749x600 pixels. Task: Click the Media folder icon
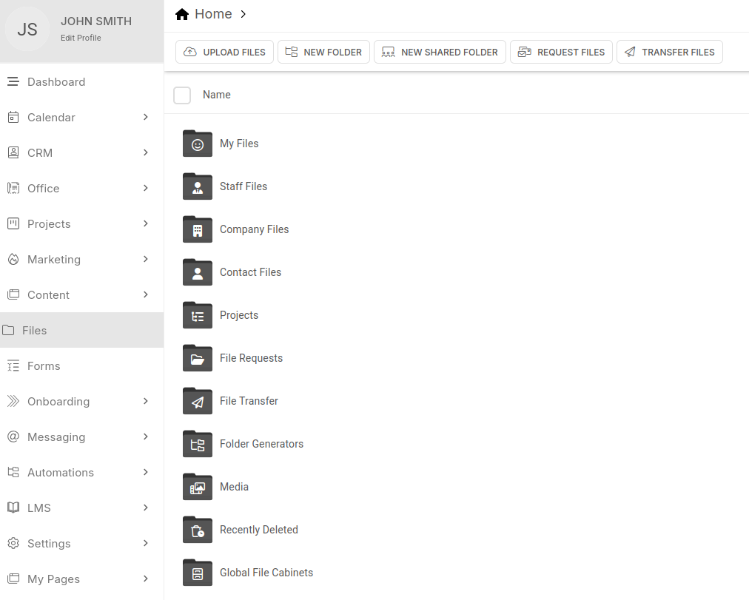(197, 488)
